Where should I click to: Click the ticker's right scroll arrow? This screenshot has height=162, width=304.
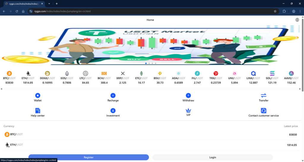pos(300,89)
